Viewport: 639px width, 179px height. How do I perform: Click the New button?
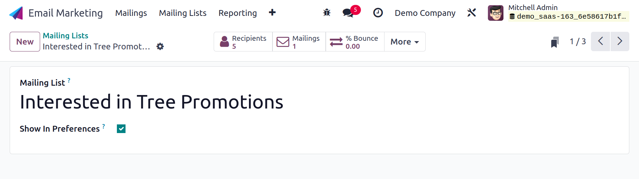(25, 42)
